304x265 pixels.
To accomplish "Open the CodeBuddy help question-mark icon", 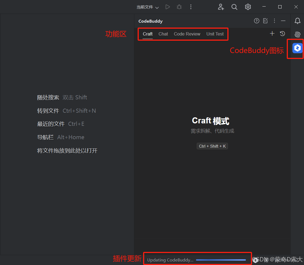I will tap(256, 21).
